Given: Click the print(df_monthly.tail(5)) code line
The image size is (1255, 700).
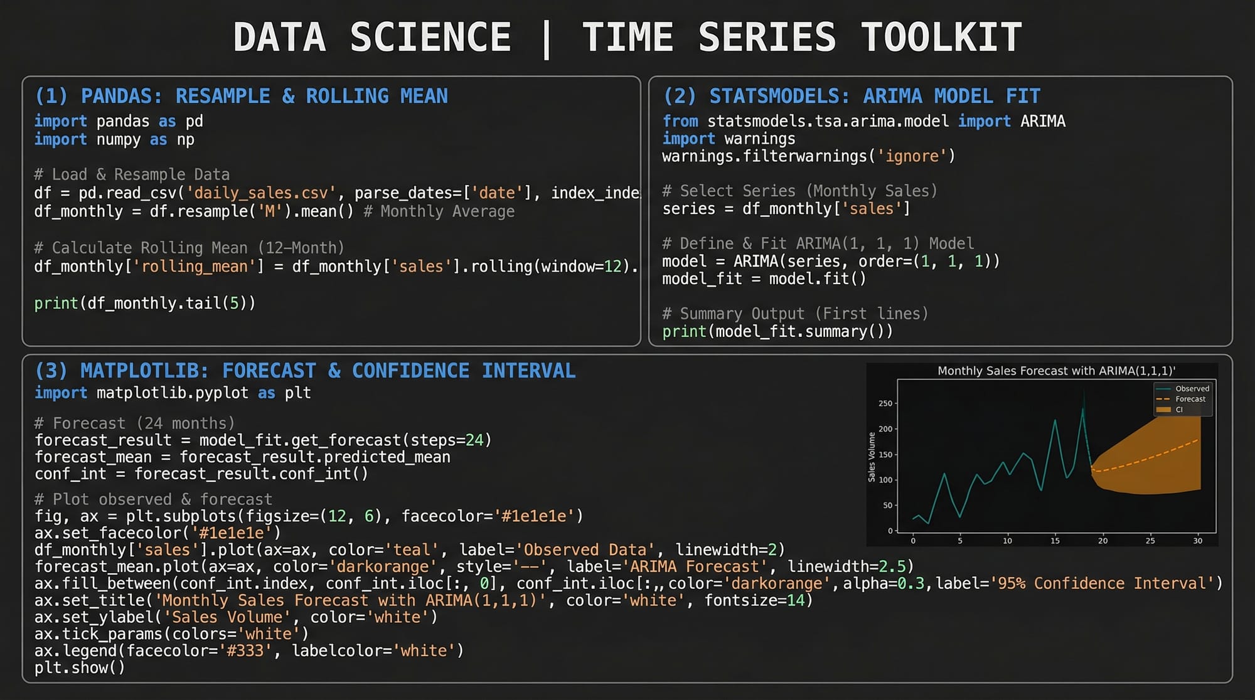Looking at the screenshot, I should click(145, 304).
